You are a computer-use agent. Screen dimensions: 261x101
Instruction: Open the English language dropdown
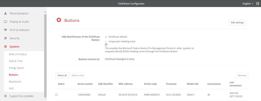point(248,4)
